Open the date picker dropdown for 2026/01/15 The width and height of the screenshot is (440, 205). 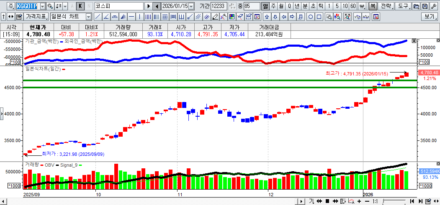point(191,7)
